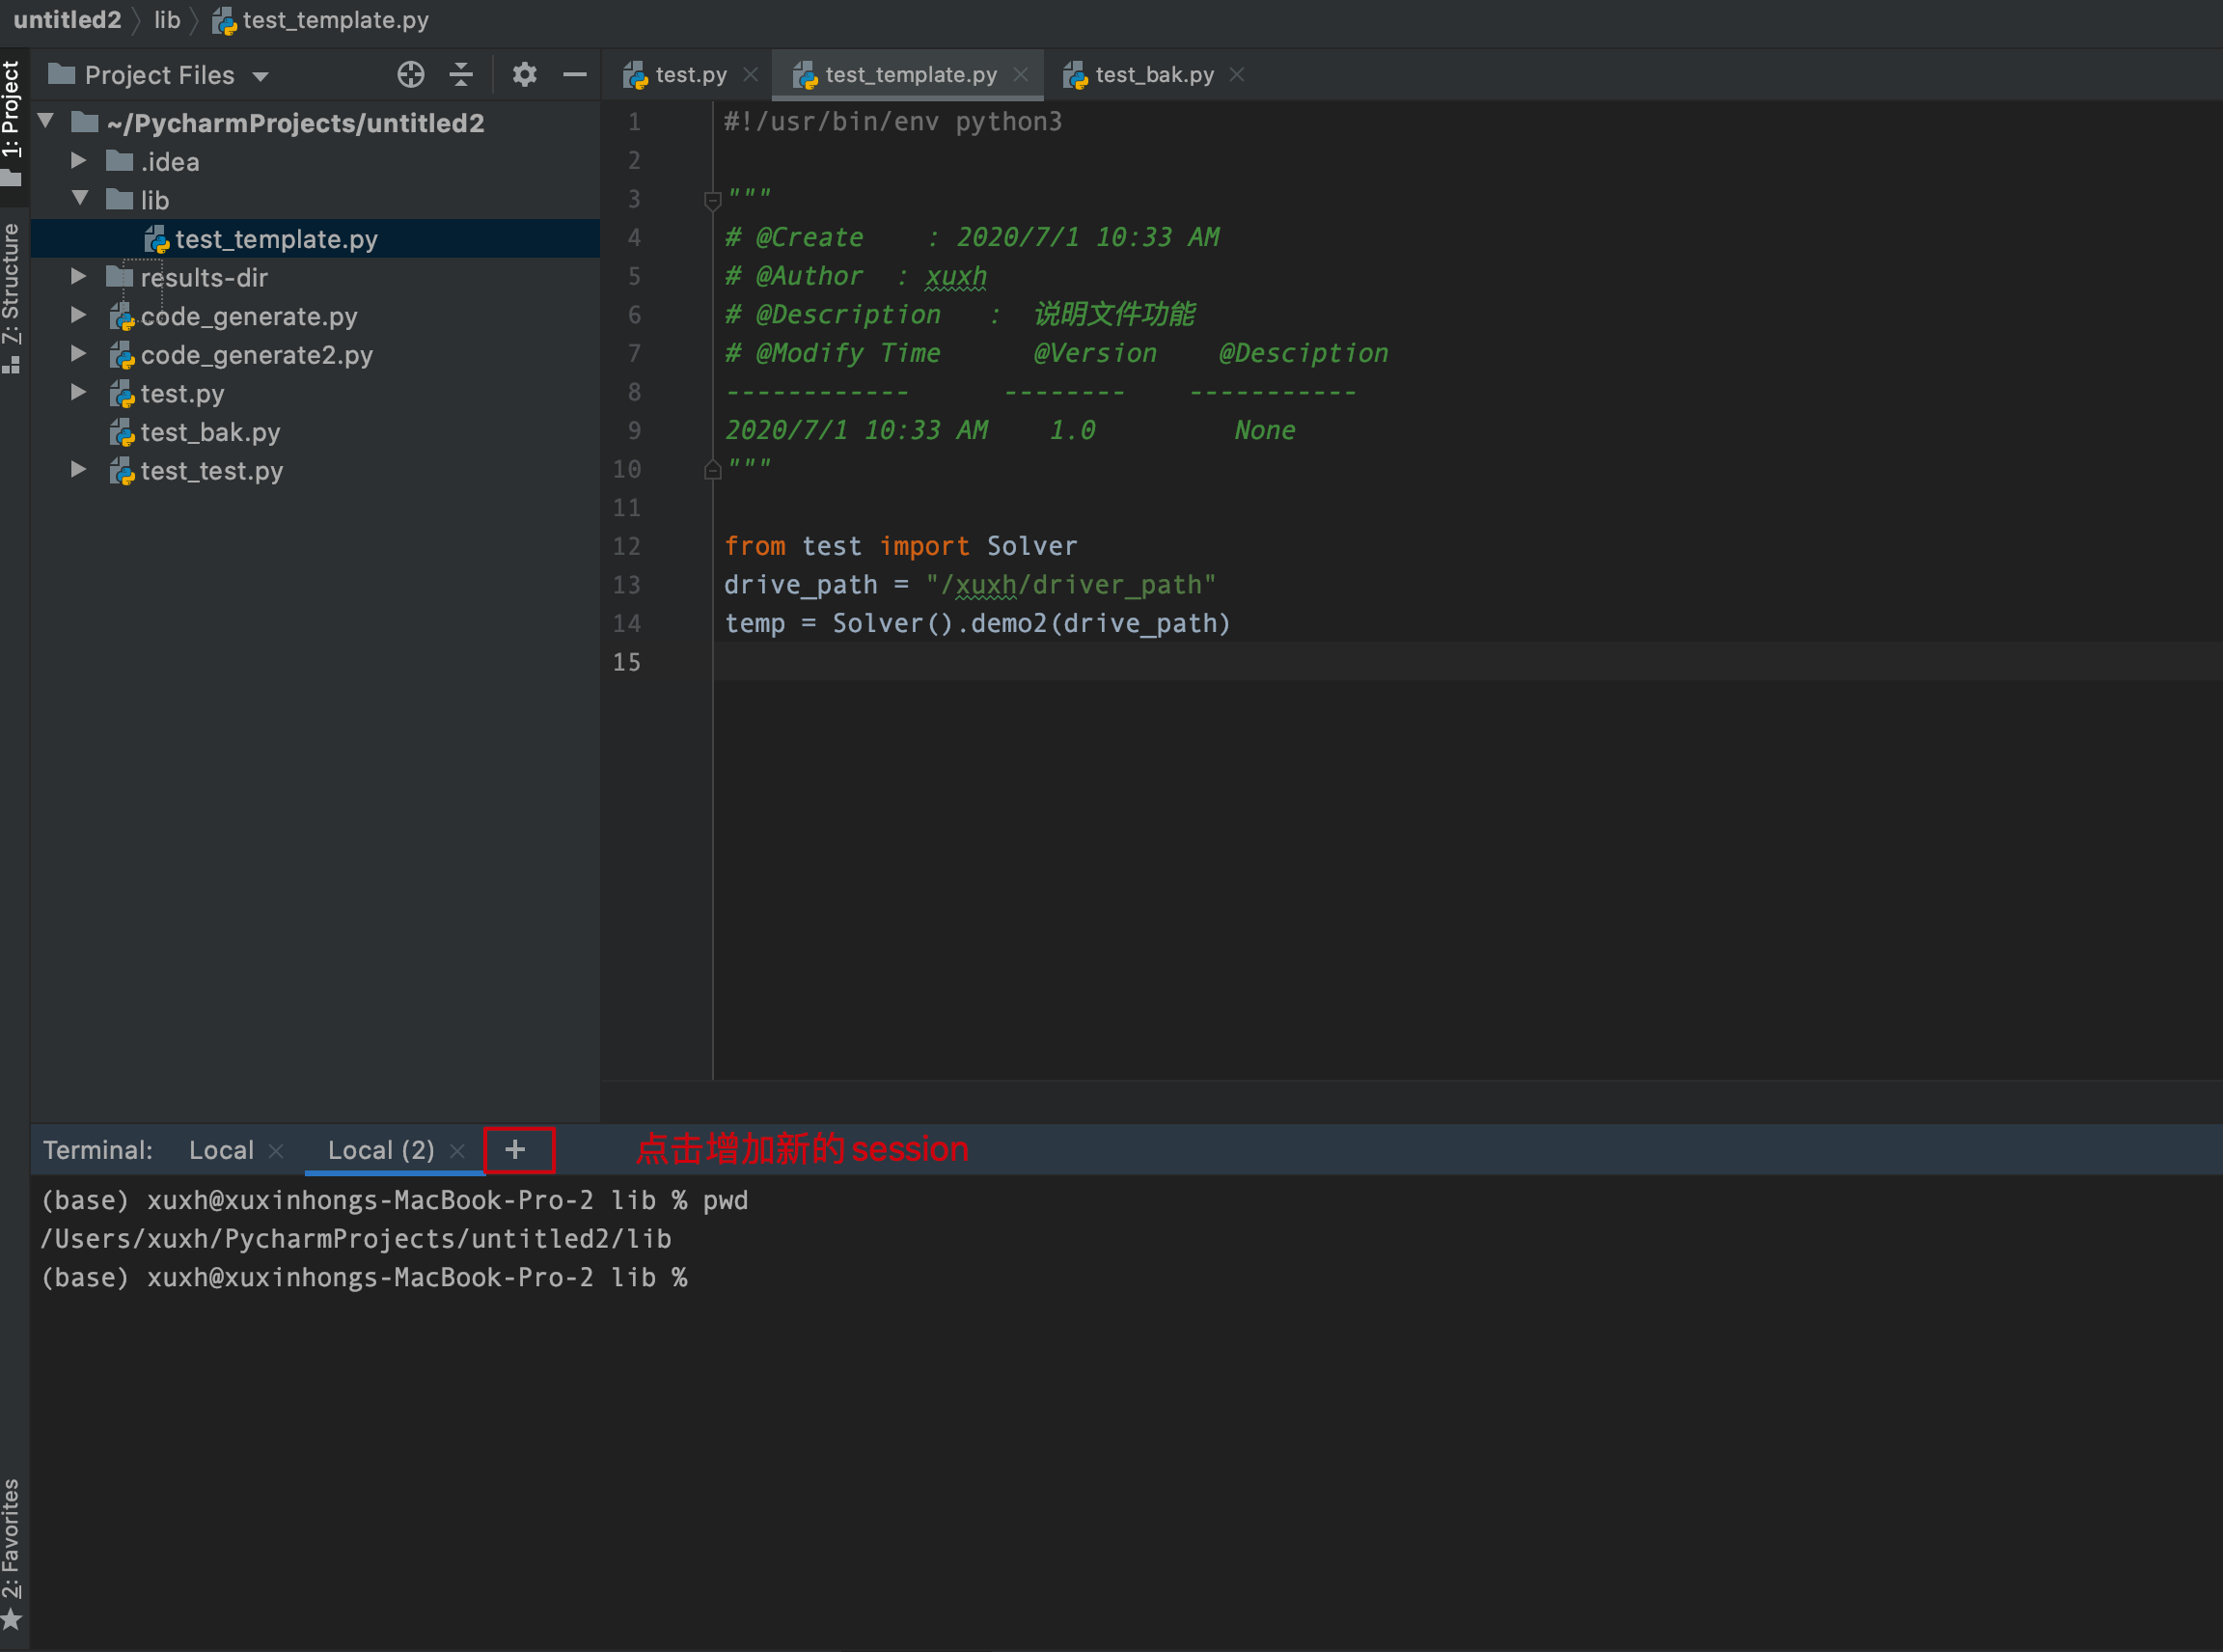The width and height of the screenshot is (2223, 1652).
Task: Close the Local (2) terminal session
Action: point(457,1152)
